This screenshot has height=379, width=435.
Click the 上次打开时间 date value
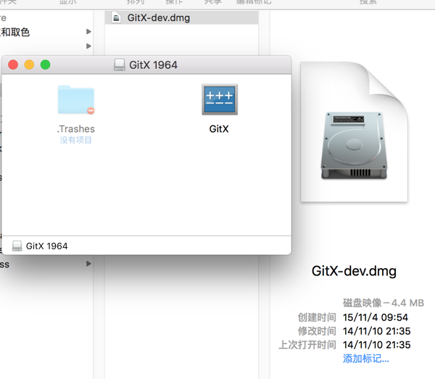click(x=376, y=345)
